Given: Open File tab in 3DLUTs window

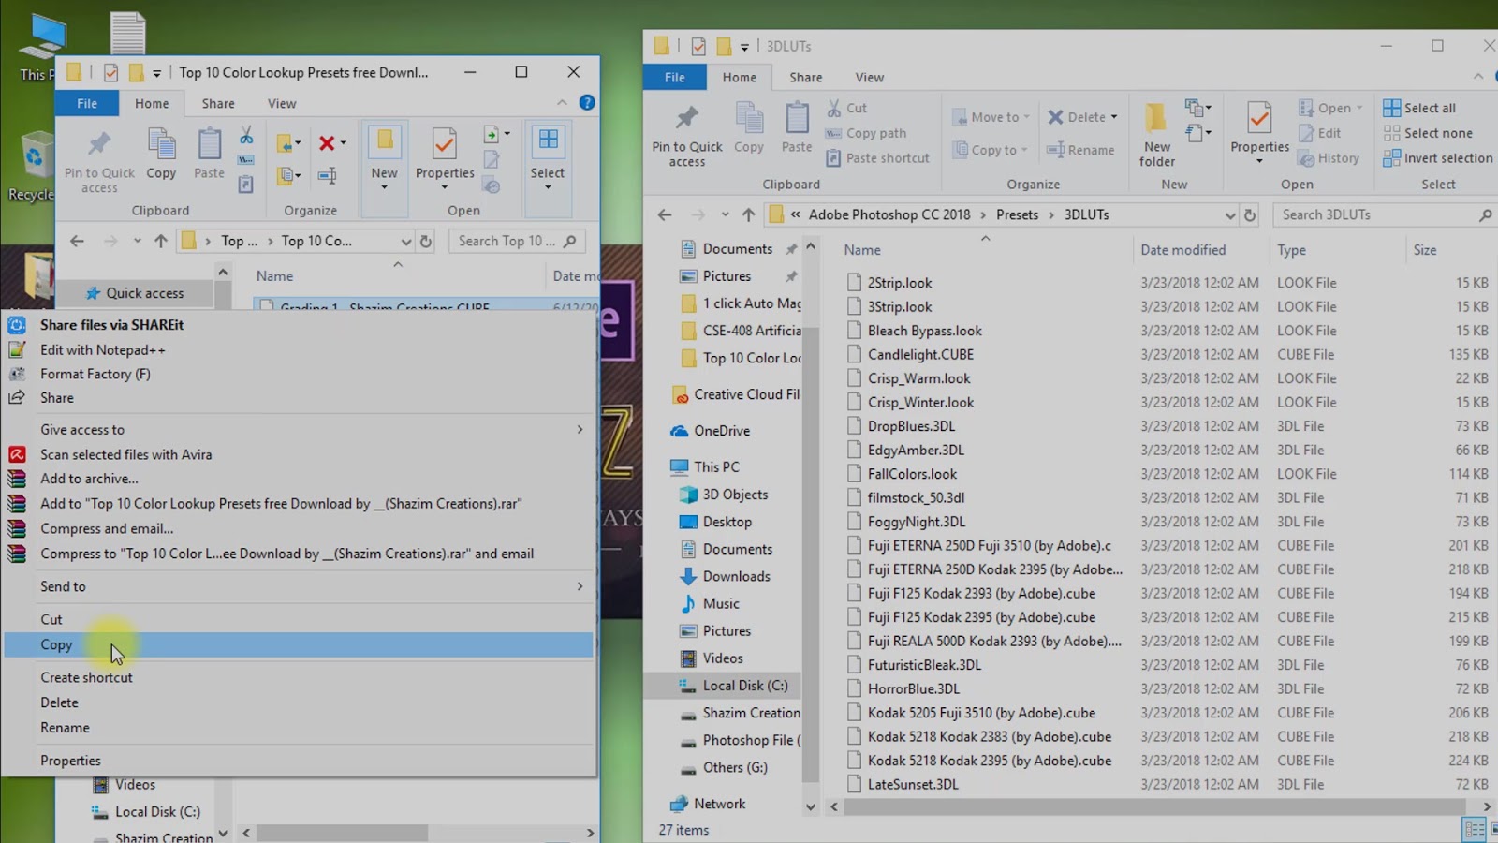Looking at the screenshot, I should click(x=674, y=77).
